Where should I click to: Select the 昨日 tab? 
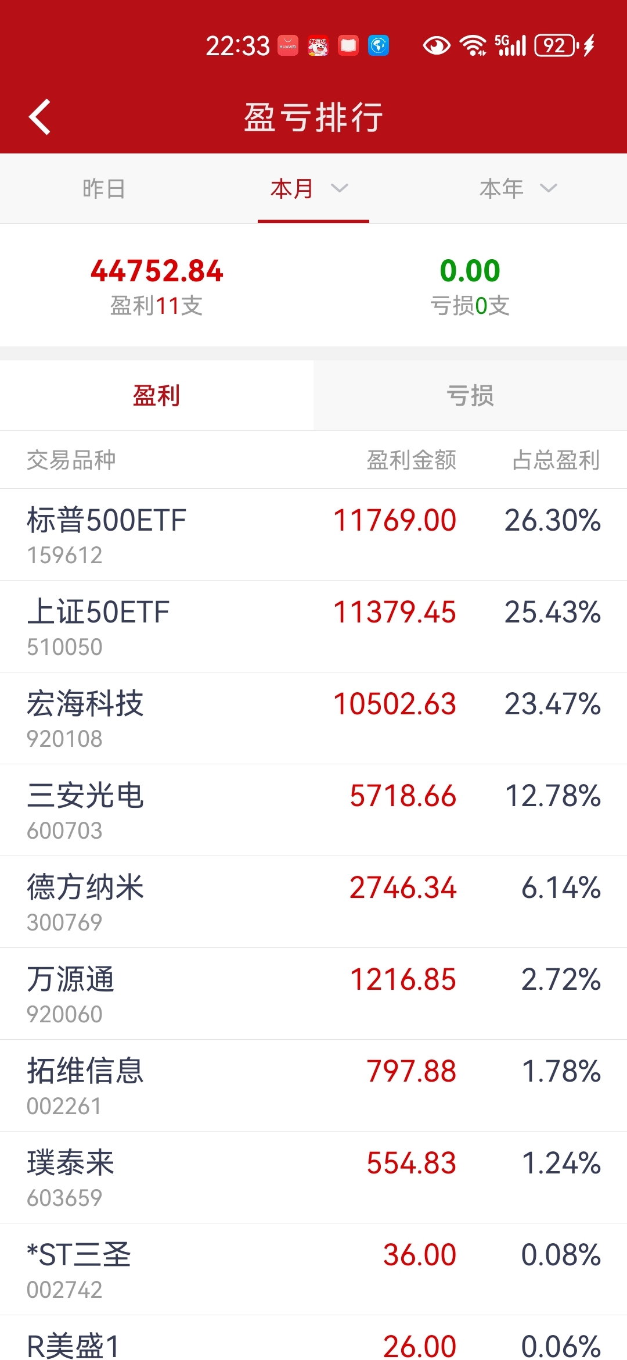click(x=104, y=188)
